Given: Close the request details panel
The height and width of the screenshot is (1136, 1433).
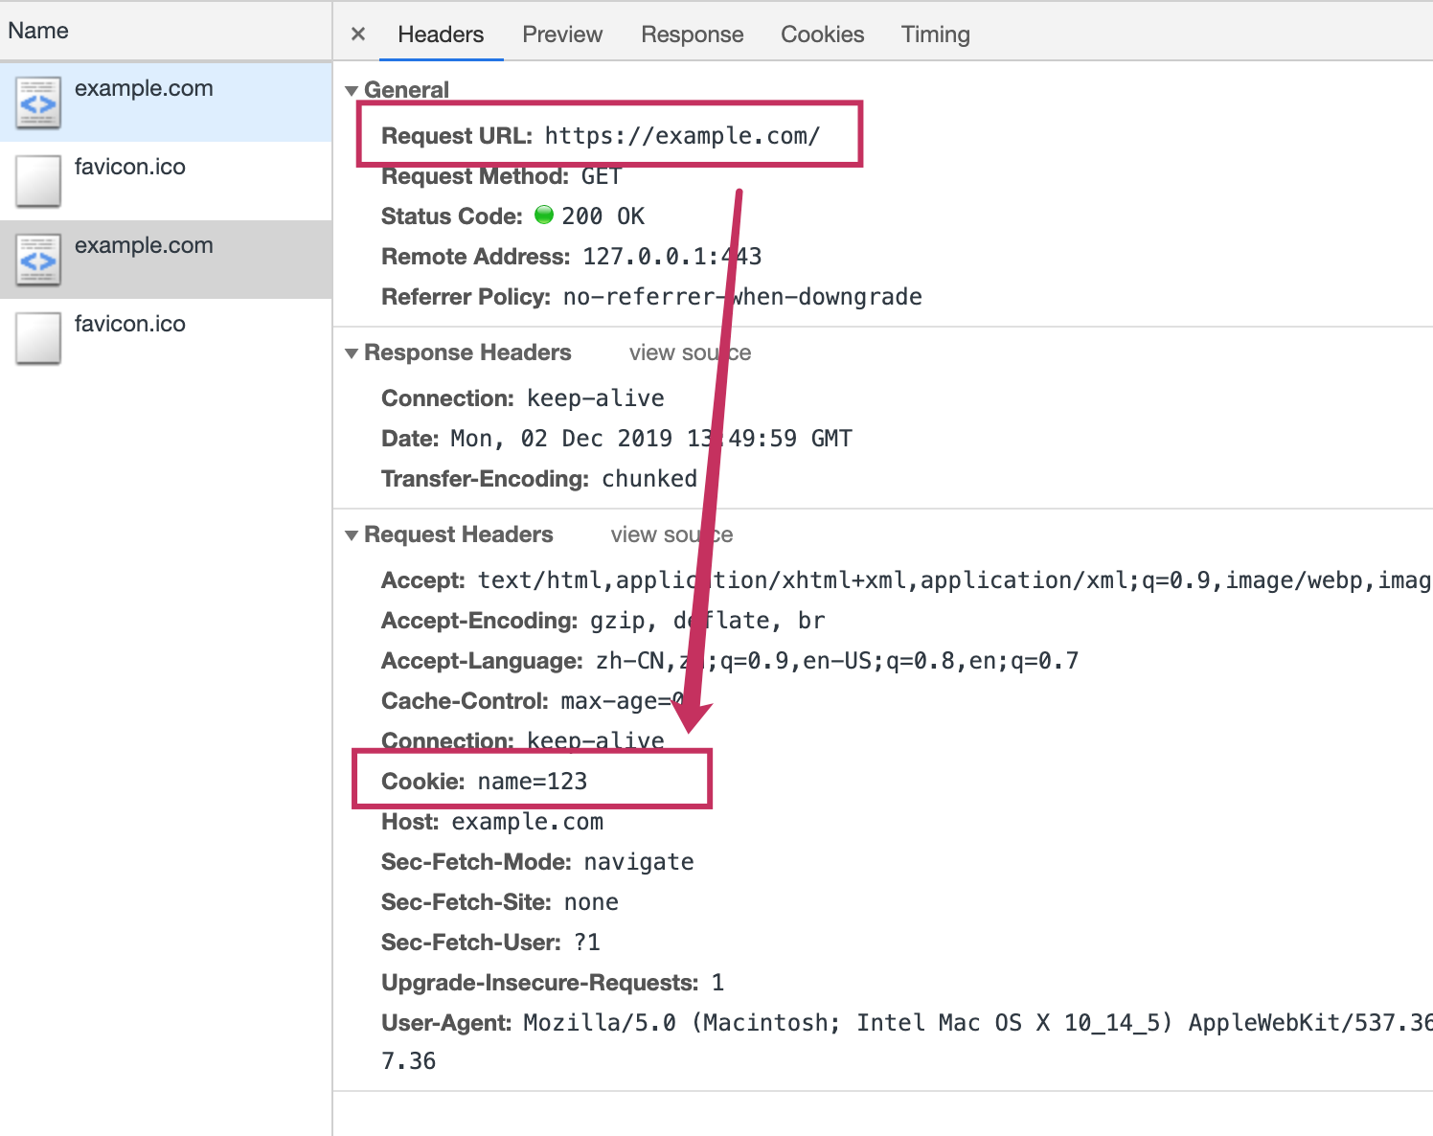Looking at the screenshot, I should point(358,34).
